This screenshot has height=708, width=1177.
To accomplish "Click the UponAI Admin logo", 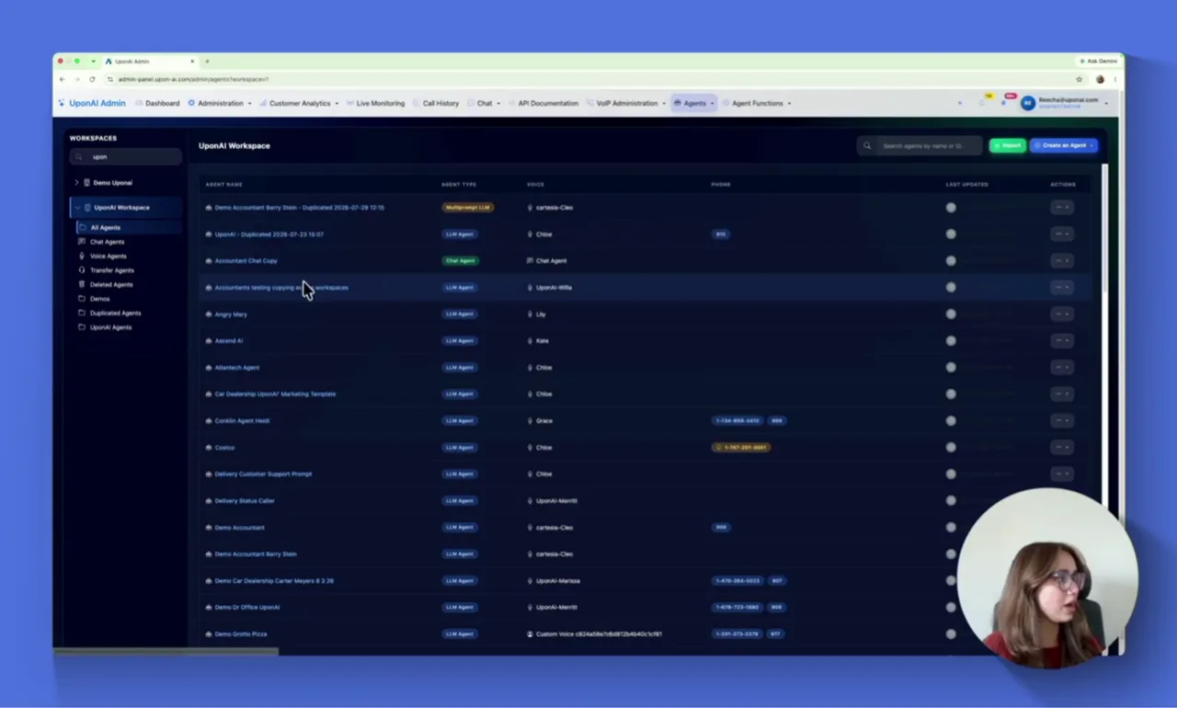I will click(92, 103).
